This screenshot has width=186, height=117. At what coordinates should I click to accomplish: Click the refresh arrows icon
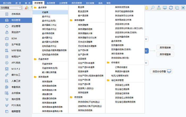[x=171, y=8]
